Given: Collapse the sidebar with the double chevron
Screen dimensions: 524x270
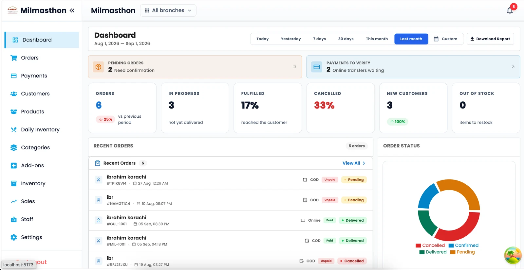Looking at the screenshot, I should click(72, 10).
